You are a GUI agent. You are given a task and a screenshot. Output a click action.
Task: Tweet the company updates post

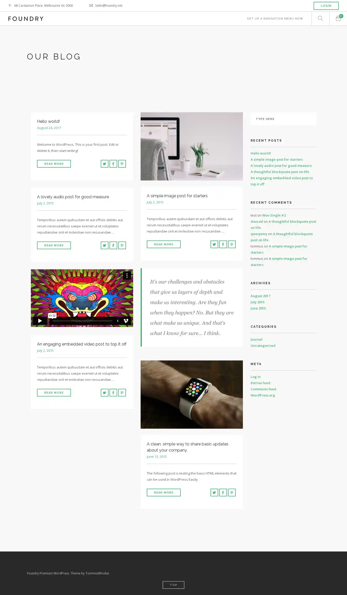(x=214, y=493)
